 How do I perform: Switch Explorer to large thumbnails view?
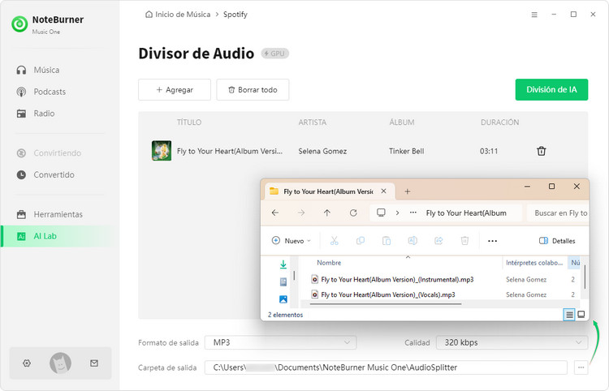[581, 314]
